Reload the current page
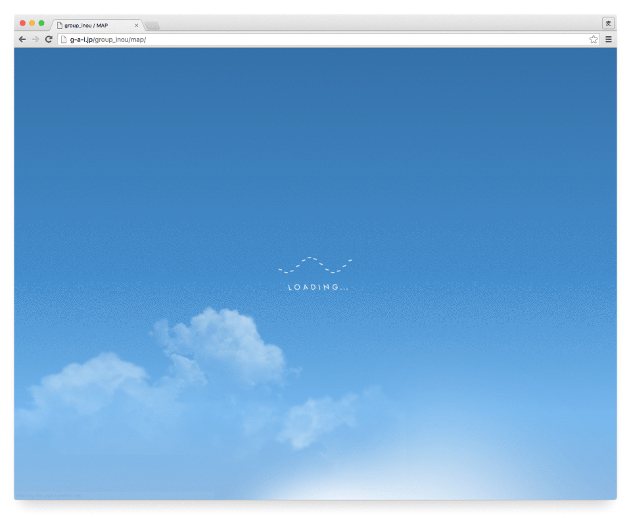Screen dimensions: 631x517 point(49,39)
